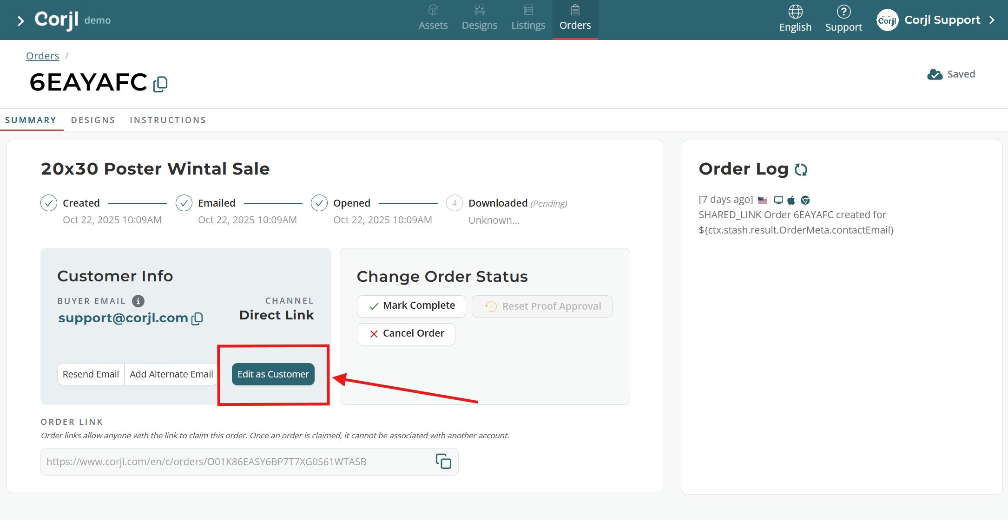The width and height of the screenshot is (1008, 520).
Task: Open the Support help icon
Action: tap(843, 19)
